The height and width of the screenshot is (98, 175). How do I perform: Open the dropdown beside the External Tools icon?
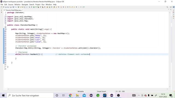click(45, 7)
